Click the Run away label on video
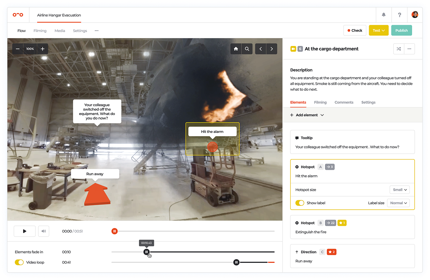Screen dimensions: 430x280 point(95,174)
